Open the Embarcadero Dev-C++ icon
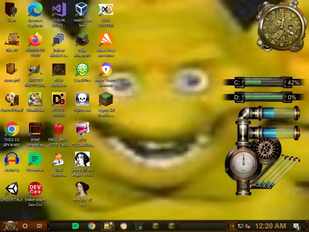 pyautogui.click(x=35, y=189)
